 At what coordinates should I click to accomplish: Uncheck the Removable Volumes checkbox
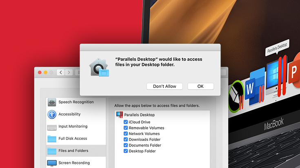pos(126,128)
